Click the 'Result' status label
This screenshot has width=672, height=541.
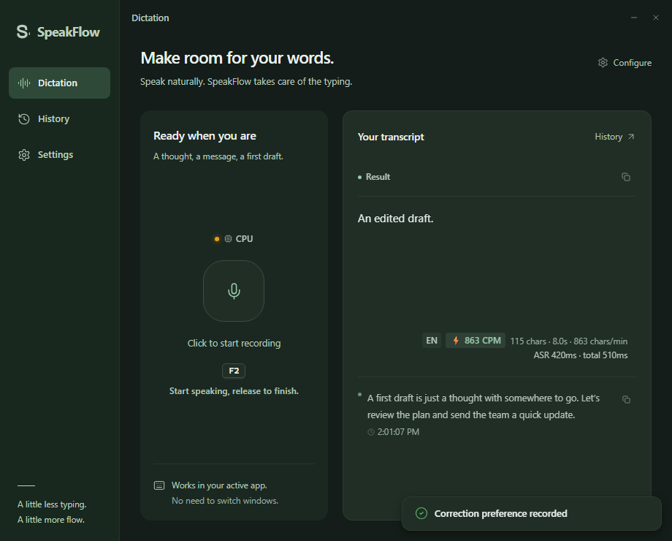[378, 177]
